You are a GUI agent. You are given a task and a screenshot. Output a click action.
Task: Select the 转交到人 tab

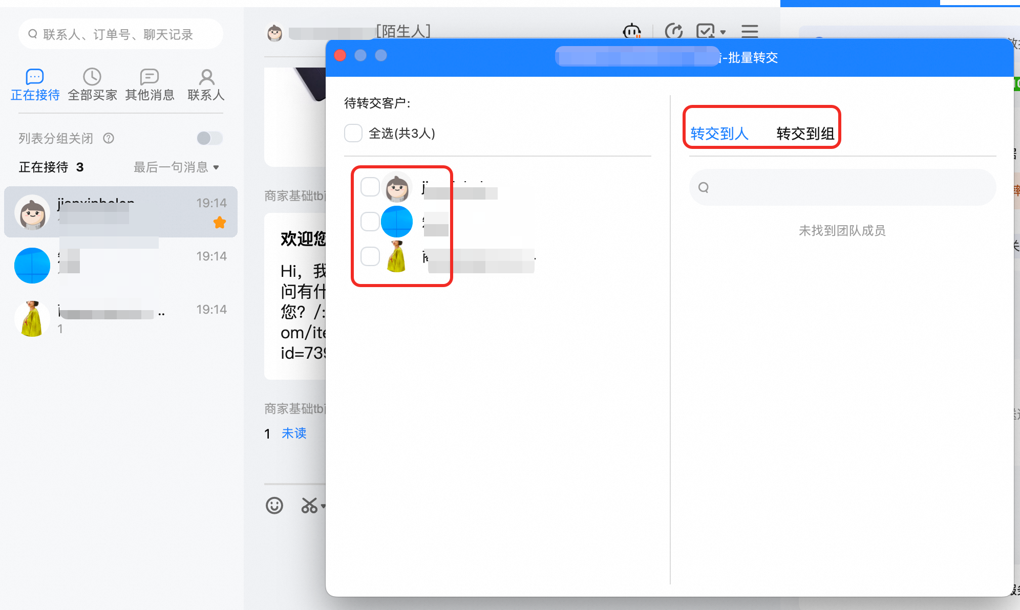(x=719, y=134)
